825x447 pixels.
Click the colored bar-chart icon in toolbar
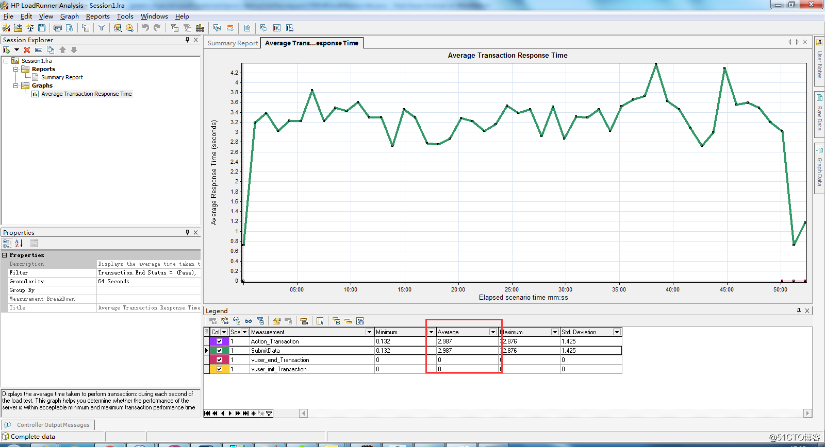pos(200,28)
